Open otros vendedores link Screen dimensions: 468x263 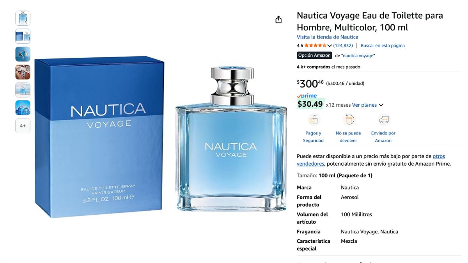pos(371,160)
